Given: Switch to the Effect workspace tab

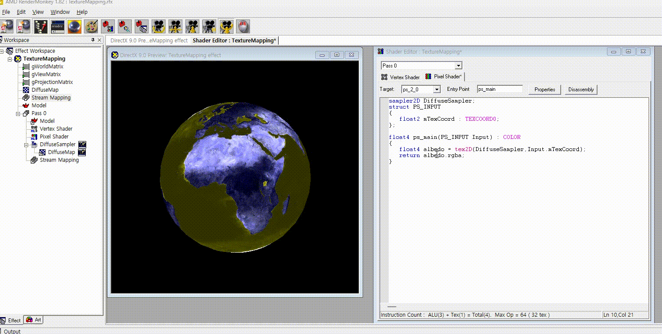Looking at the screenshot, I should point(11,320).
